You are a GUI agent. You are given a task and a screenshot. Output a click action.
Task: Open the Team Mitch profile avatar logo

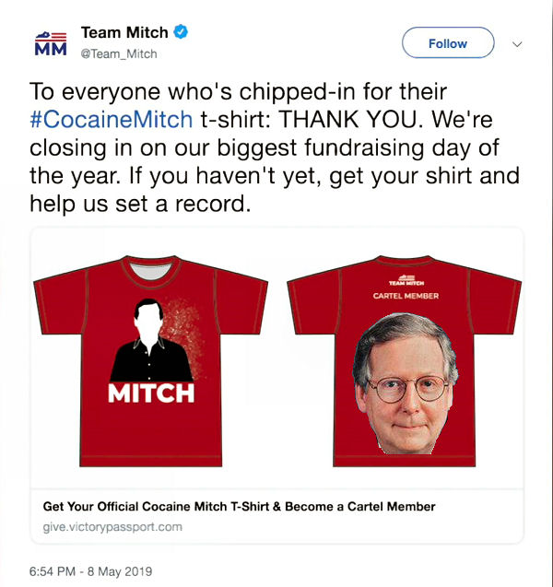[51, 44]
